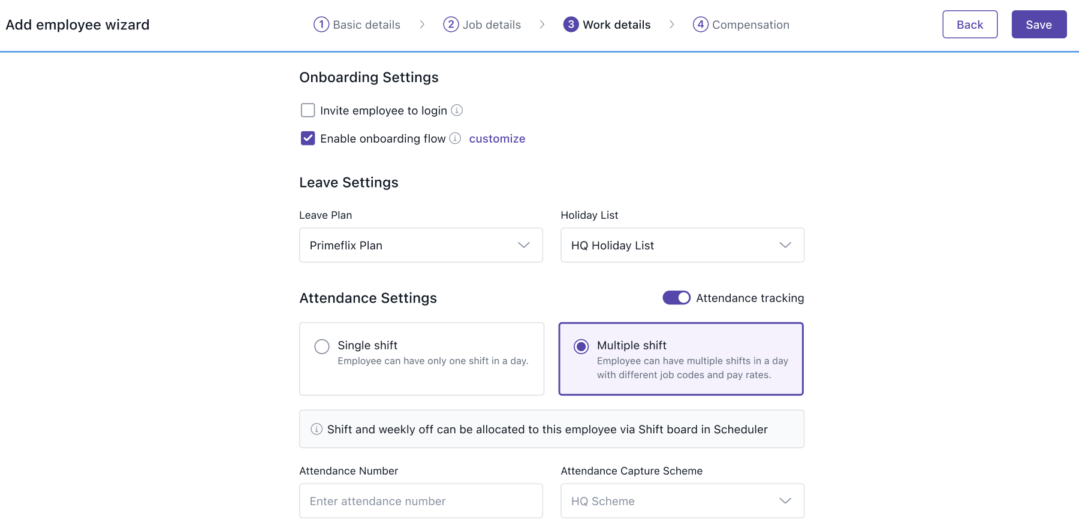Click the Back button
The width and height of the screenshot is (1079, 522).
pos(970,25)
